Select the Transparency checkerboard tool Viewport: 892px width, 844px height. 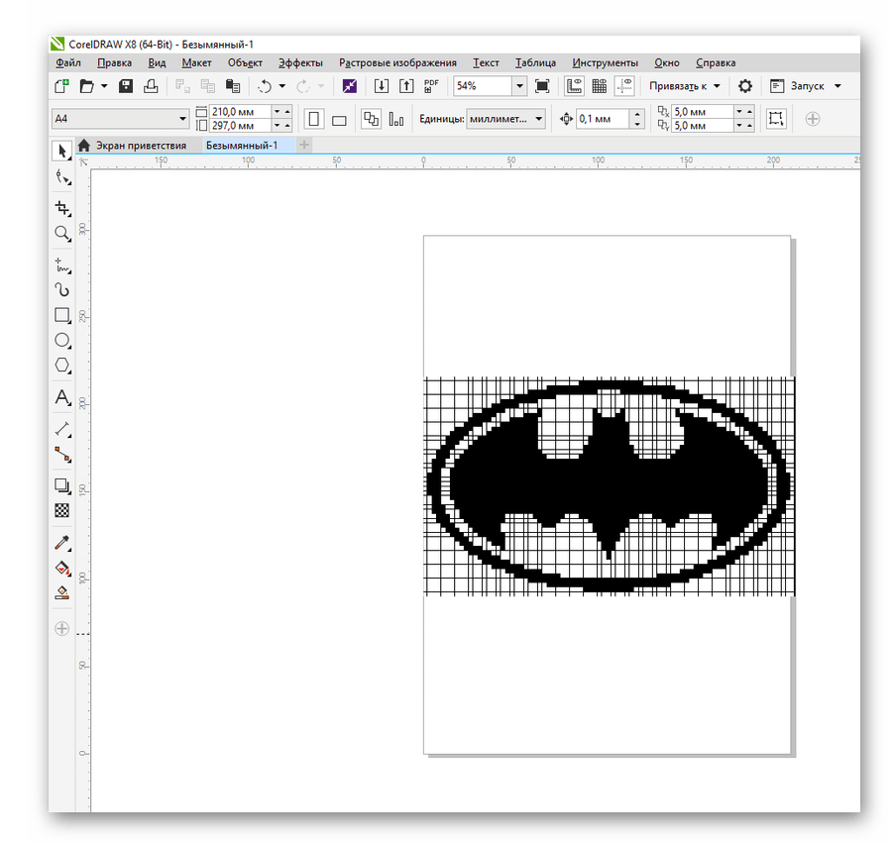[x=62, y=510]
